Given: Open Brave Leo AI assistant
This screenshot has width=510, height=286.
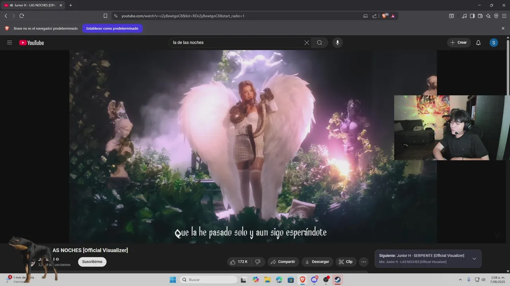Looking at the screenshot, I should (488, 16).
